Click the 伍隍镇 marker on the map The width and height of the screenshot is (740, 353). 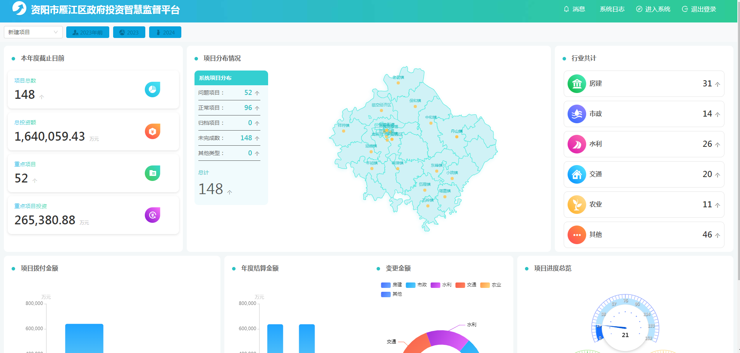pos(425,190)
